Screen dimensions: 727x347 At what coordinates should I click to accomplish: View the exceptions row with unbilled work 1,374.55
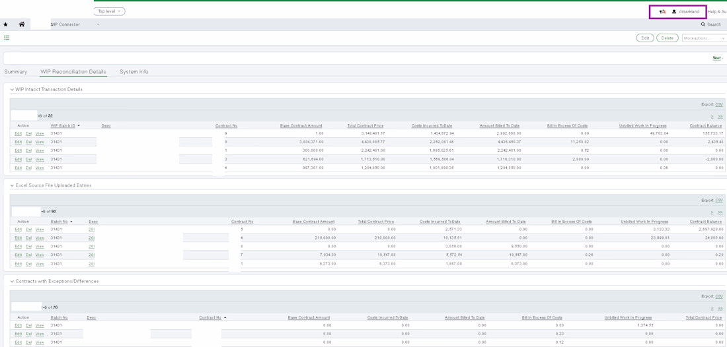coord(40,325)
